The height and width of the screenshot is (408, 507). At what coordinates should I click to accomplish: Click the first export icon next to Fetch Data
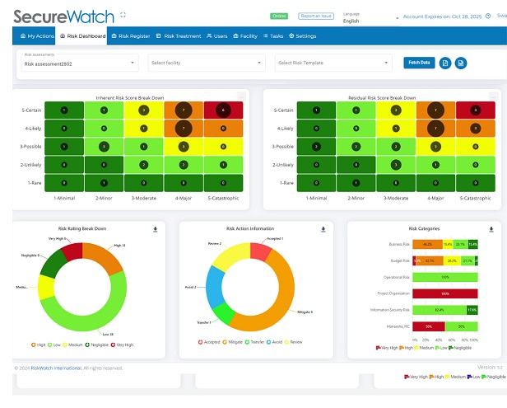pos(445,63)
